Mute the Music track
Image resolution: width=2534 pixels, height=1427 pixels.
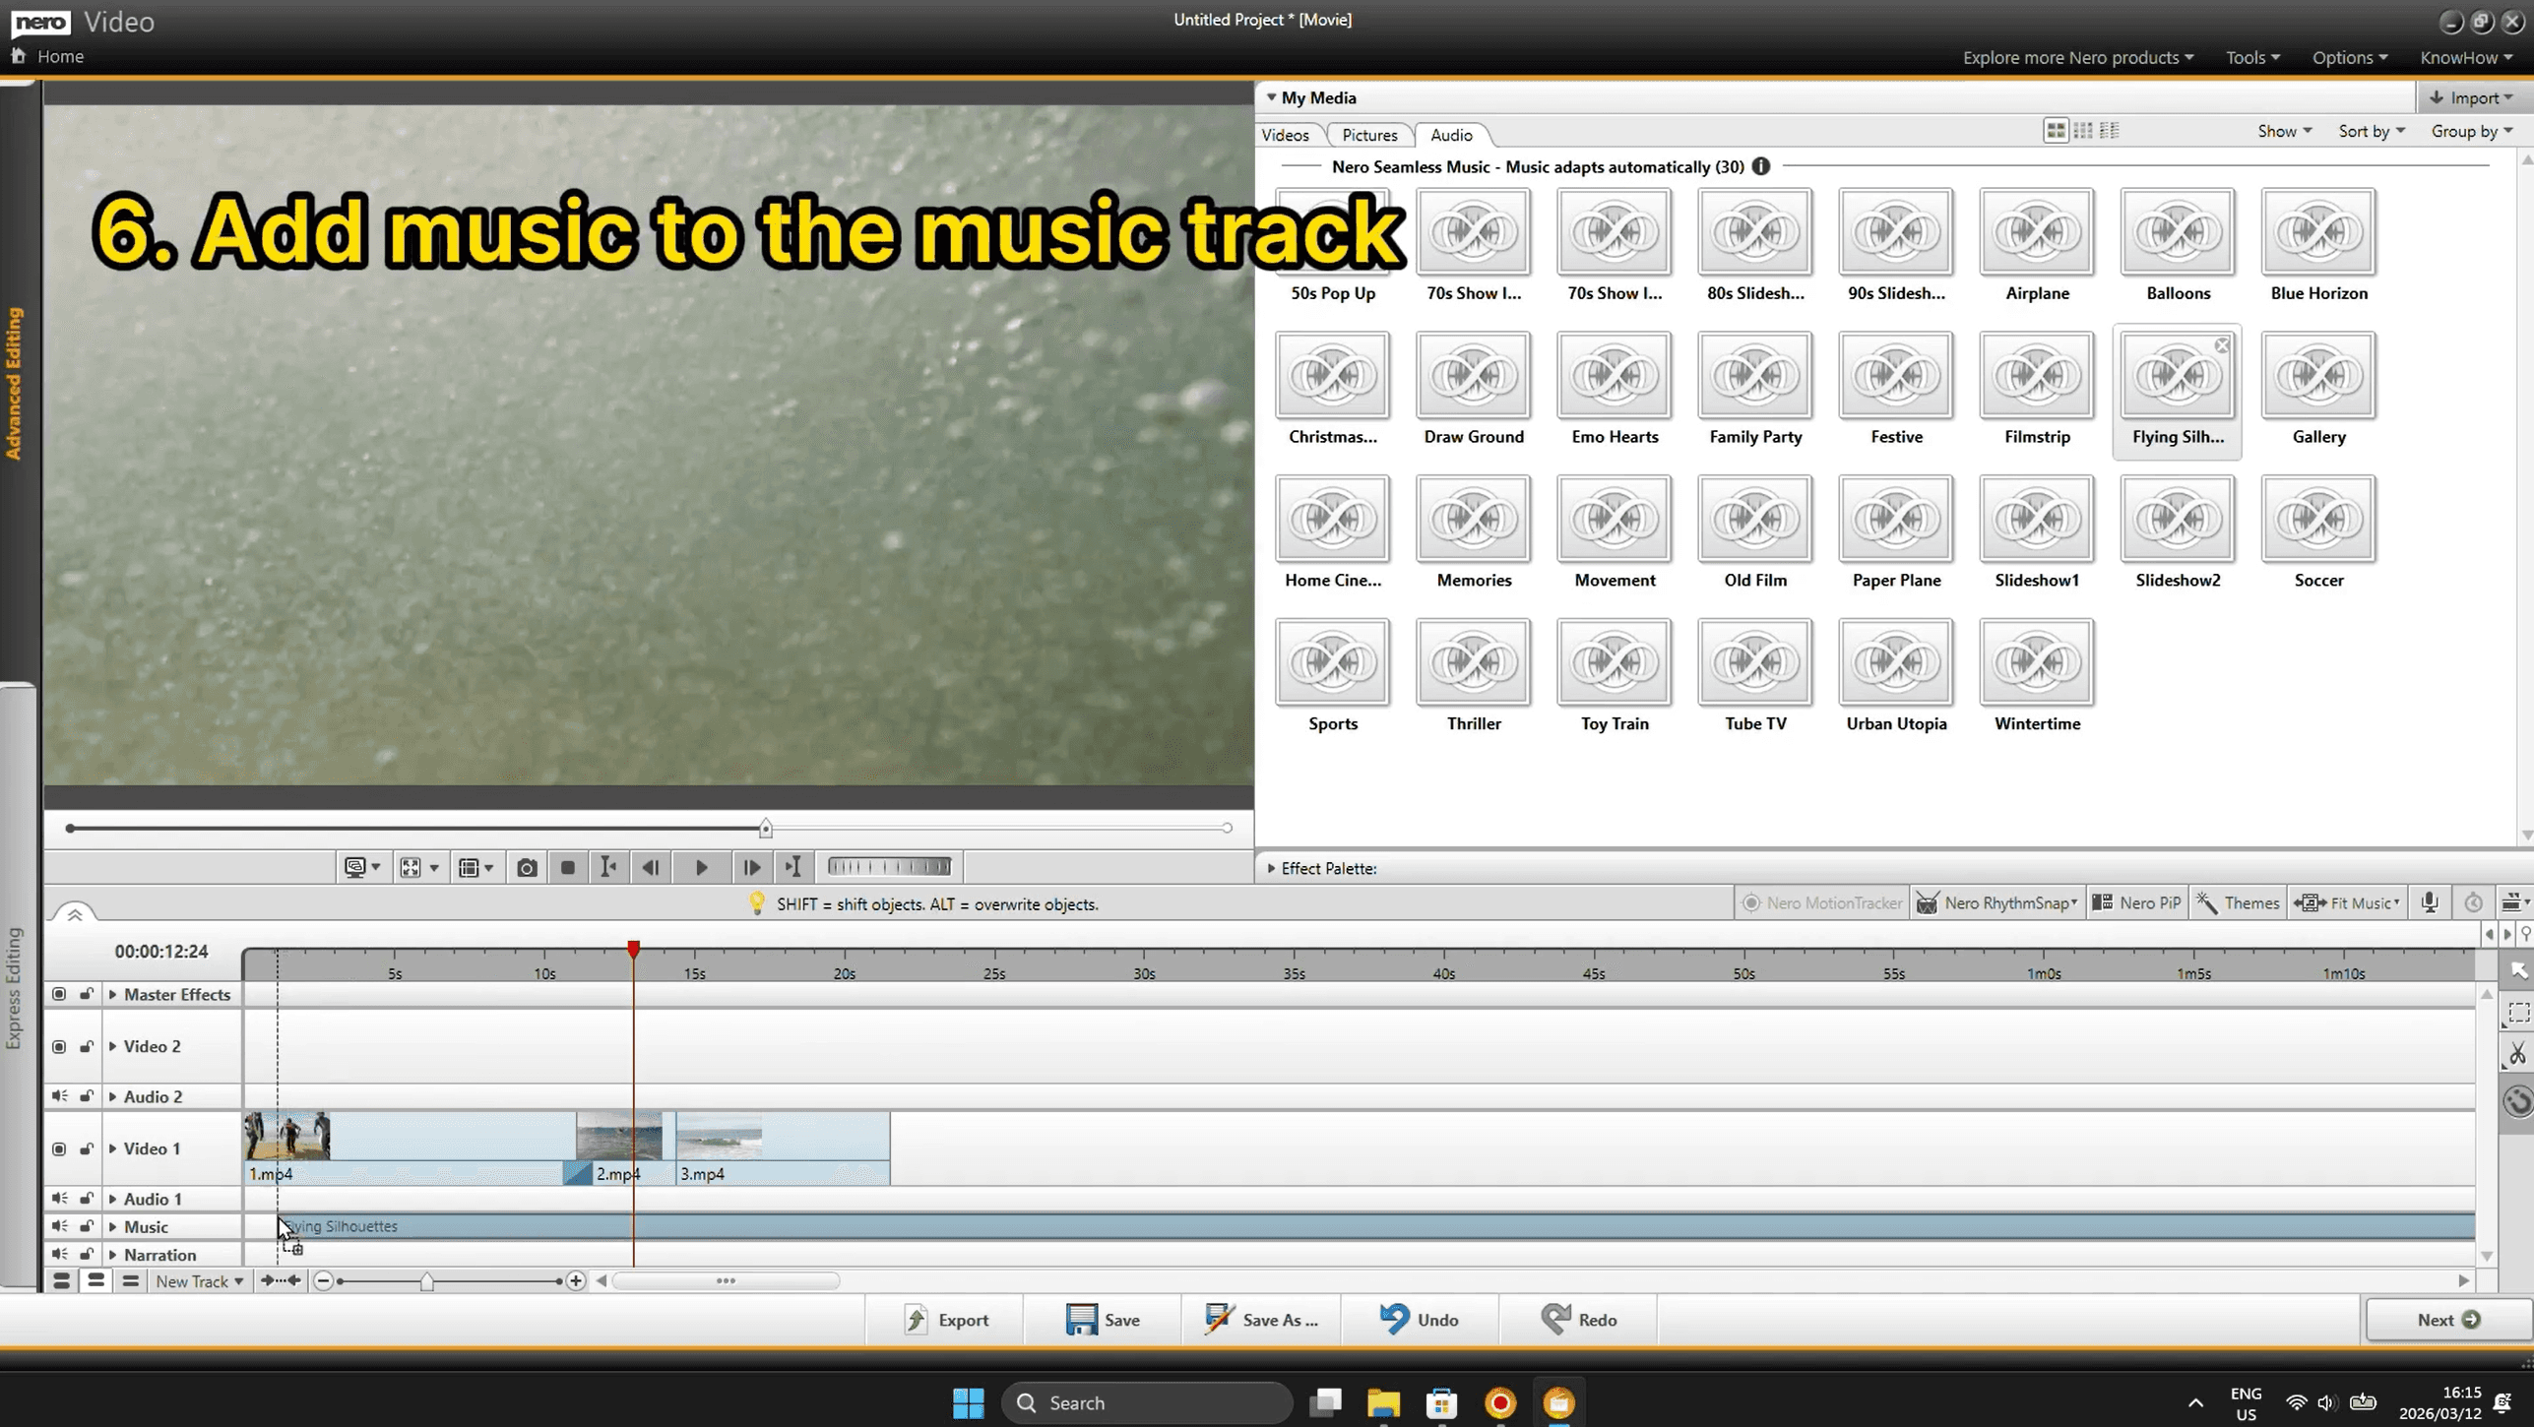coord(59,1226)
